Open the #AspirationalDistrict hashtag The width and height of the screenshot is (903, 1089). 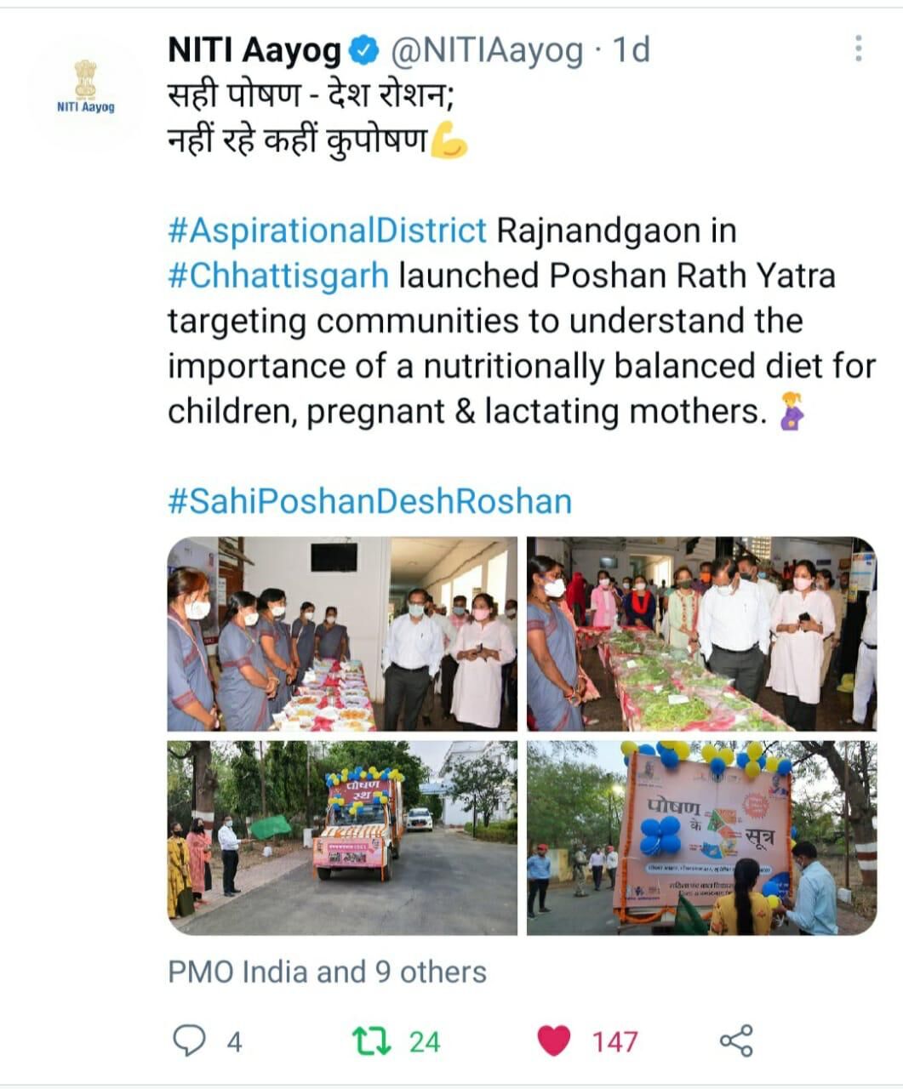pos(328,231)
